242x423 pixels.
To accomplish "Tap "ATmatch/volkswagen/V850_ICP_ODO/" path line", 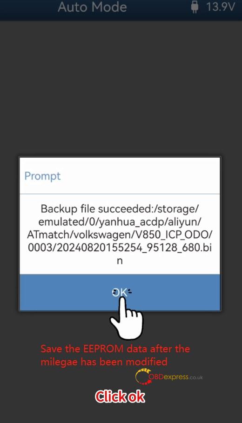I will click(120, 235).
